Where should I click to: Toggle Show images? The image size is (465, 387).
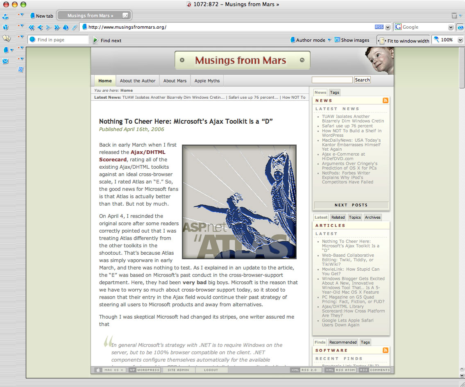(352, 40)
